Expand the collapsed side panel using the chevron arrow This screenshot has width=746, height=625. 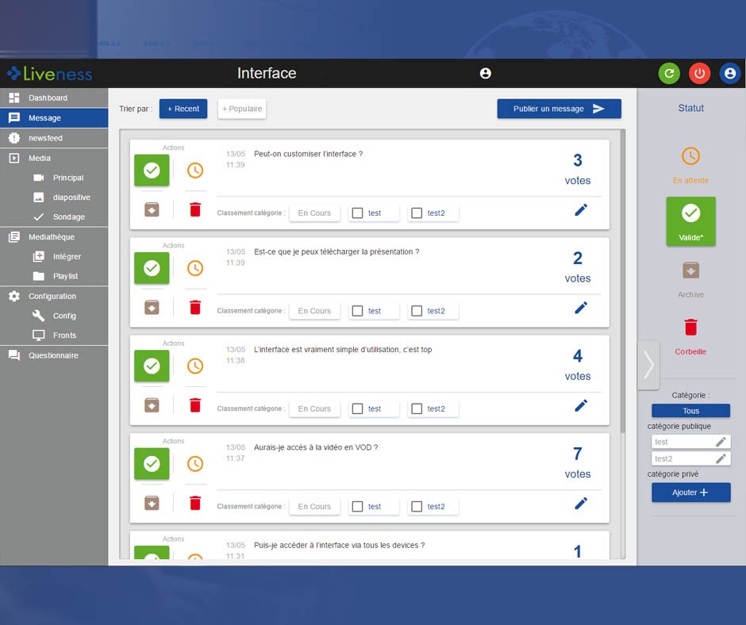point(648,366)
